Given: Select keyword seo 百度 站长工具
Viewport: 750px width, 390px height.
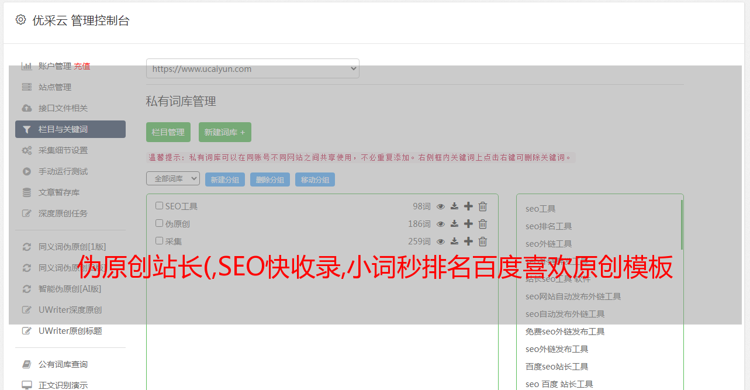Looking at the screenshot, I should click(x=559, y=384).
